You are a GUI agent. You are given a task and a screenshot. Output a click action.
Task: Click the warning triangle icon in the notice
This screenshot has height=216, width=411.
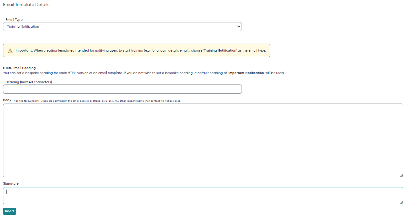[x=10, y=51]
